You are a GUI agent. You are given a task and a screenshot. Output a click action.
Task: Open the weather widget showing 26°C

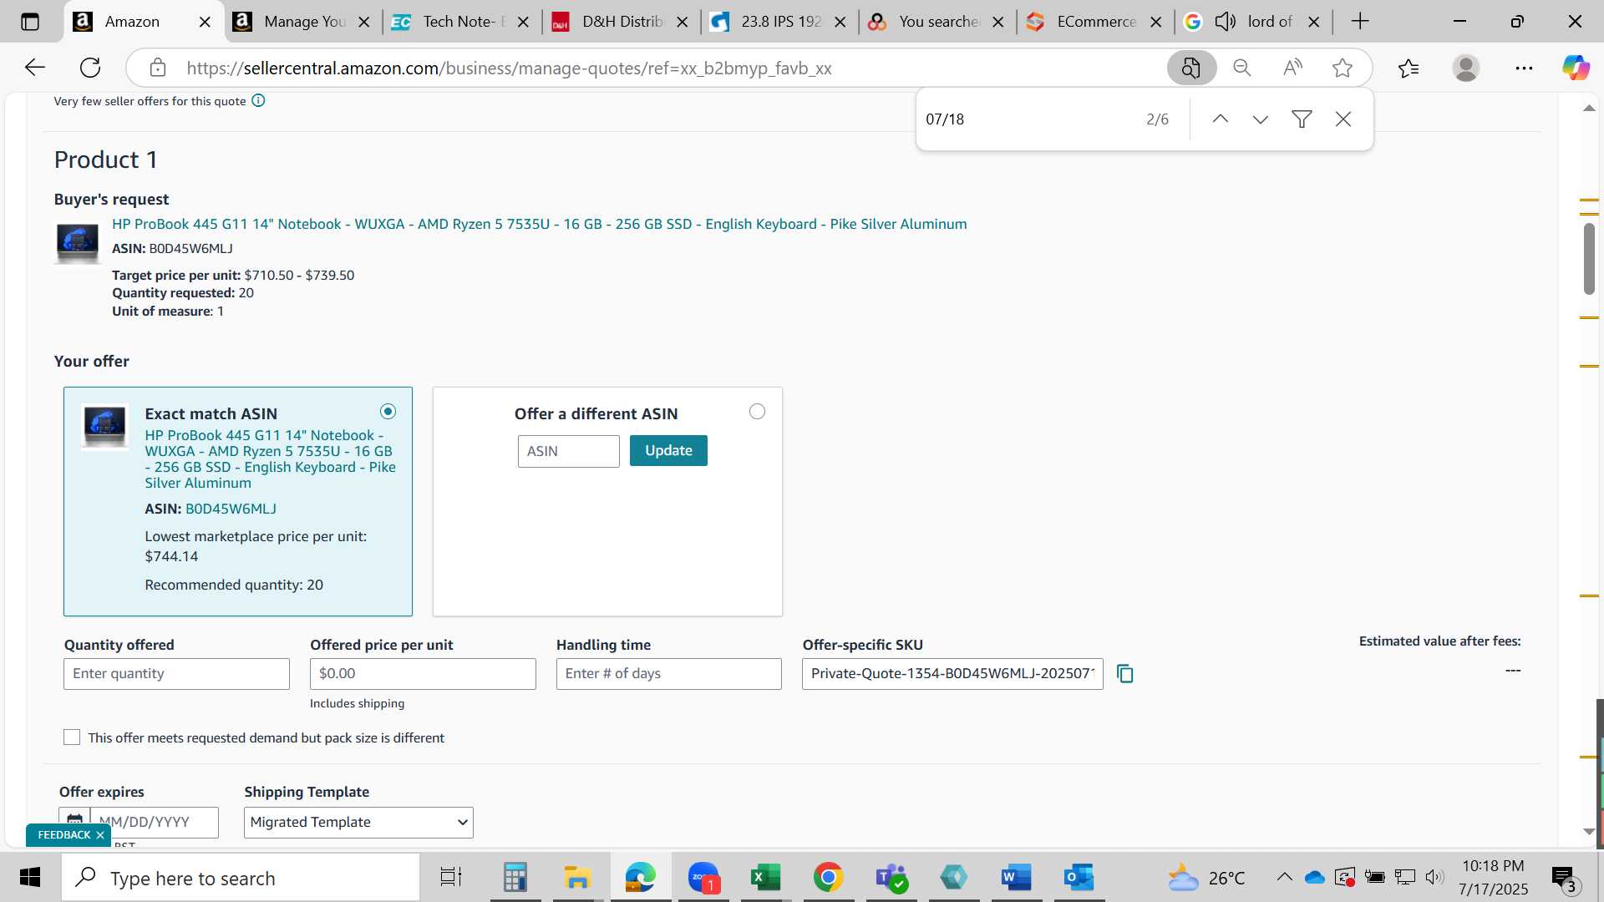(1206, 878)
